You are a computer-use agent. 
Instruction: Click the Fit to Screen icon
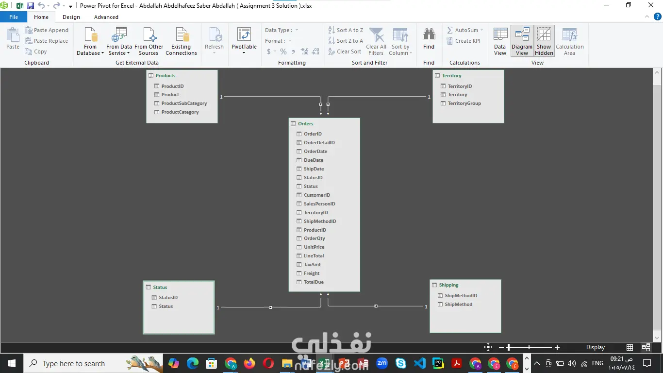[488, 347]
